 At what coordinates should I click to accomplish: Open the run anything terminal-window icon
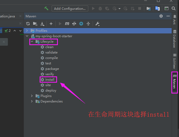point(167,9)
